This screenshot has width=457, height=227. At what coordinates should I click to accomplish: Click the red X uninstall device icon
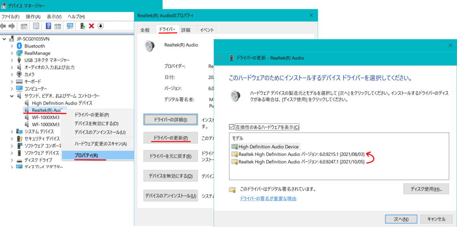91,26
